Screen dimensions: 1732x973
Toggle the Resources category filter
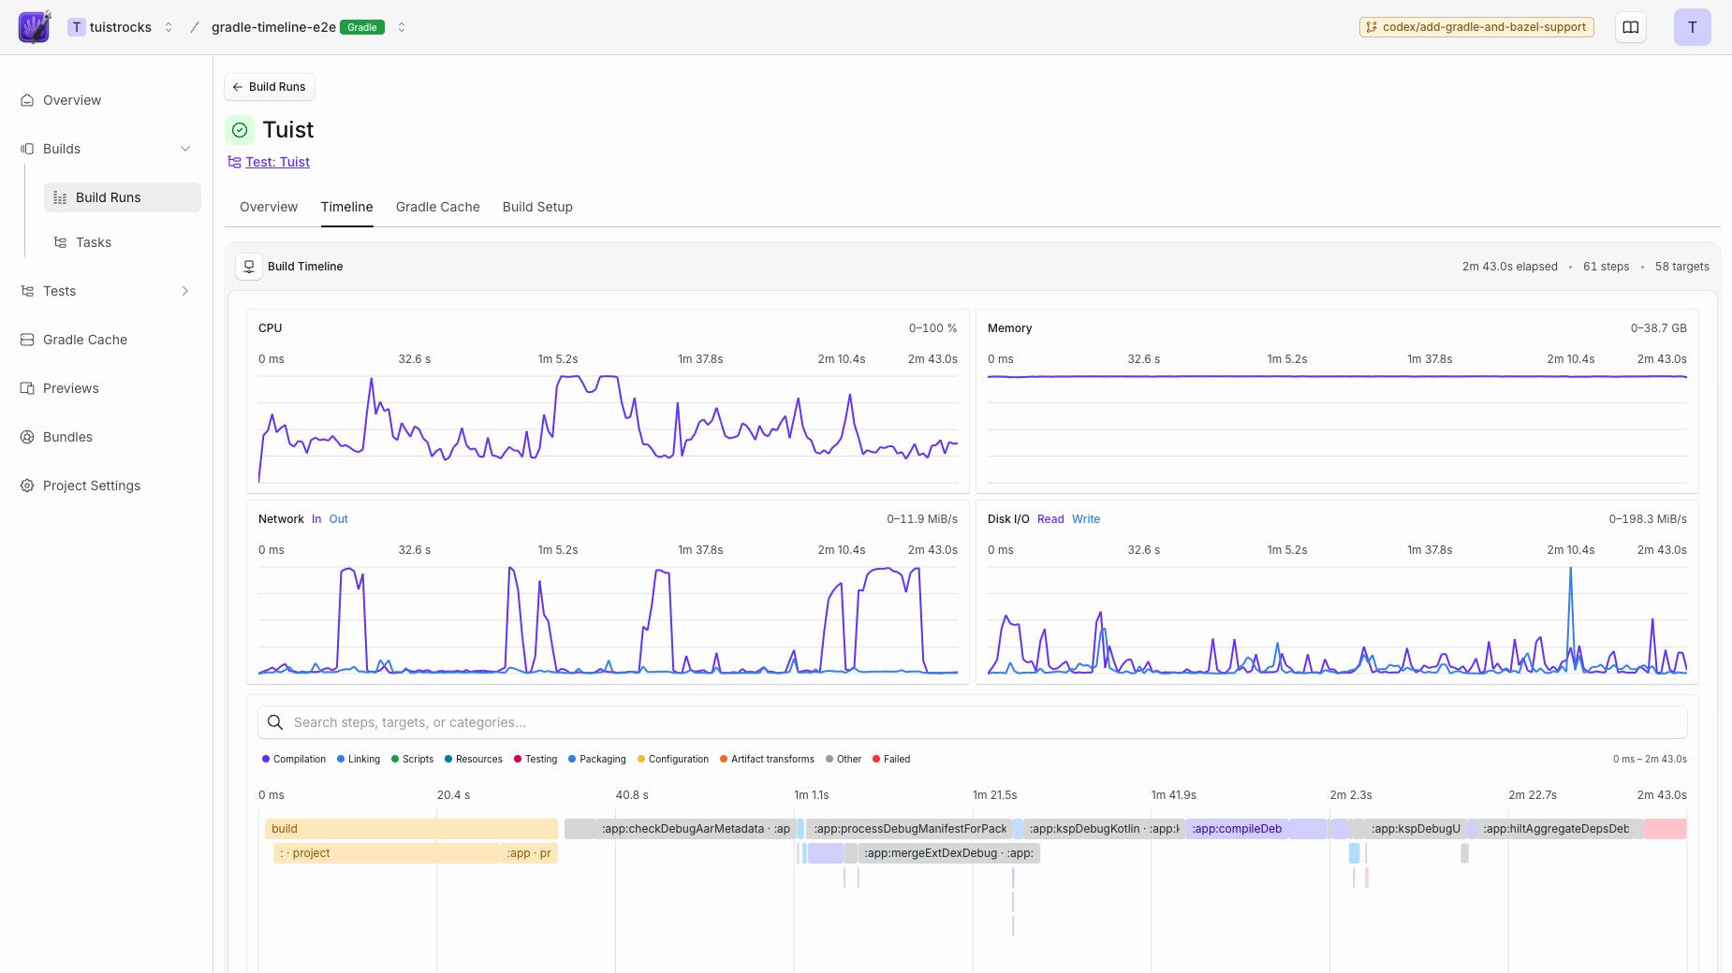[x=474, y=759]
